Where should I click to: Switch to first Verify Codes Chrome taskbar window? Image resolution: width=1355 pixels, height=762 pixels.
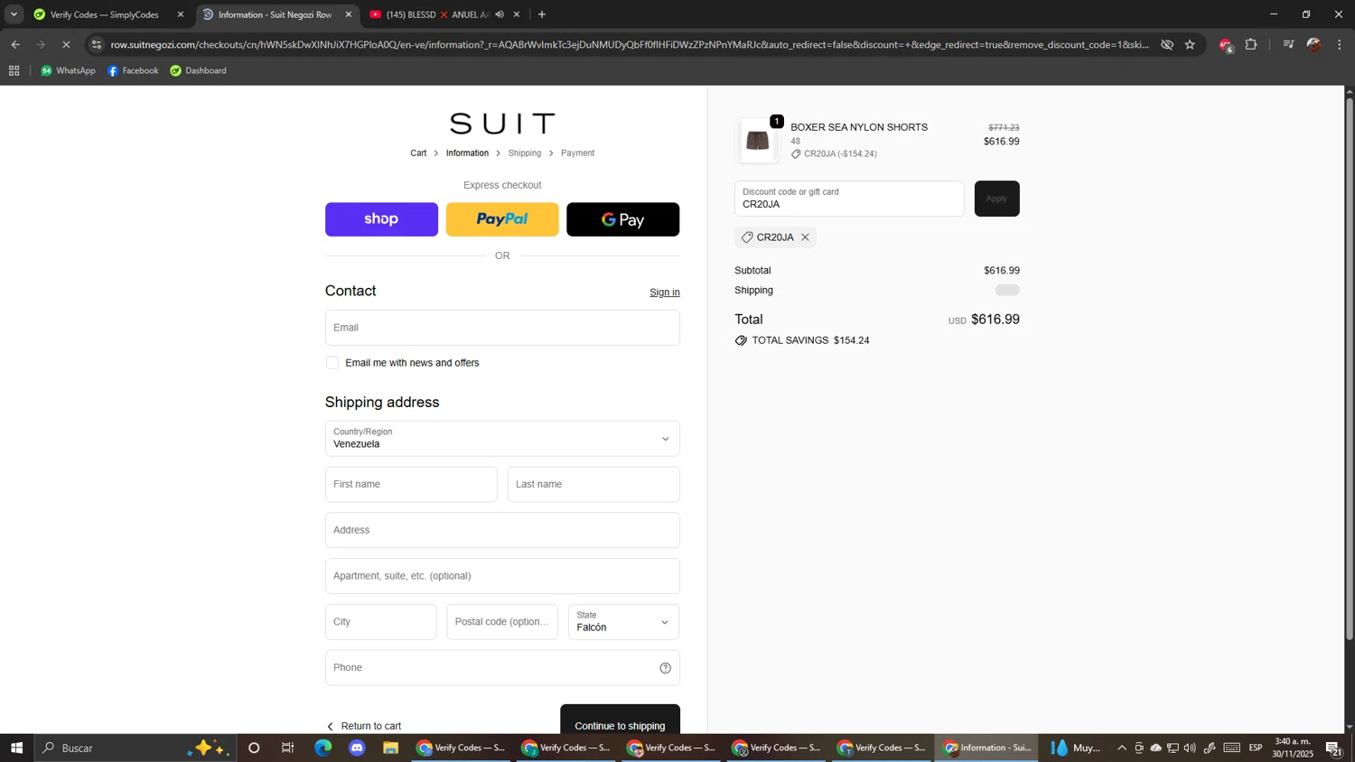(x=461, y=748)
